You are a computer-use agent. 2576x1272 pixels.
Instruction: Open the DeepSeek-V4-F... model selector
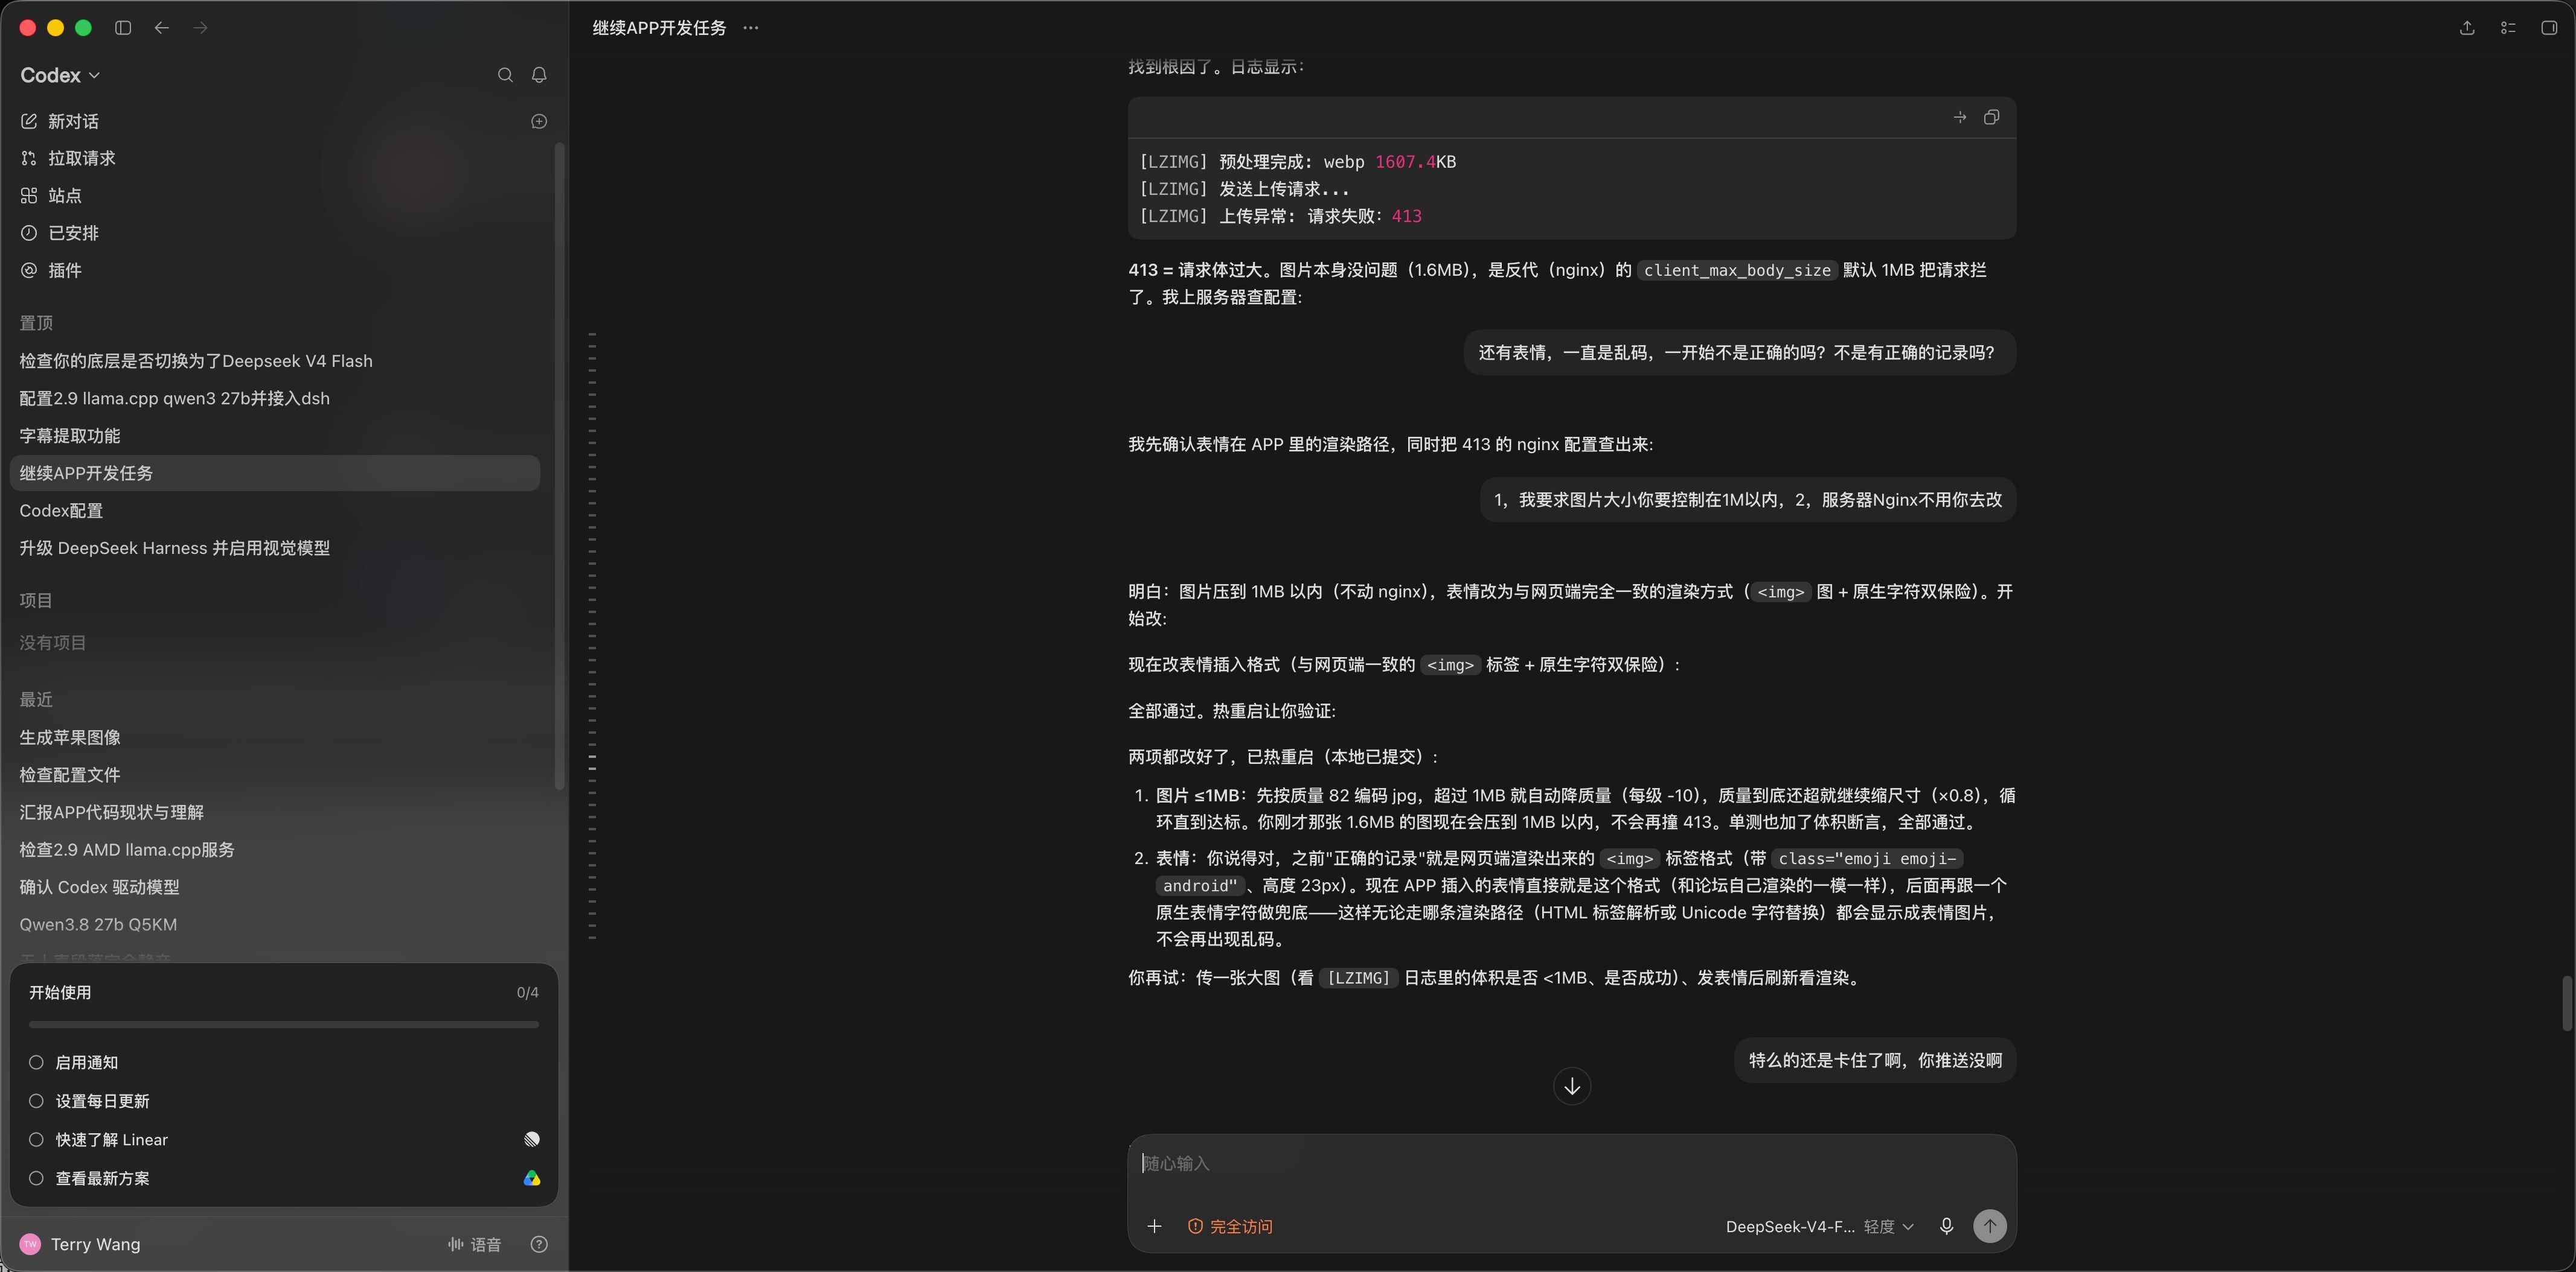coord(1789,1226)
